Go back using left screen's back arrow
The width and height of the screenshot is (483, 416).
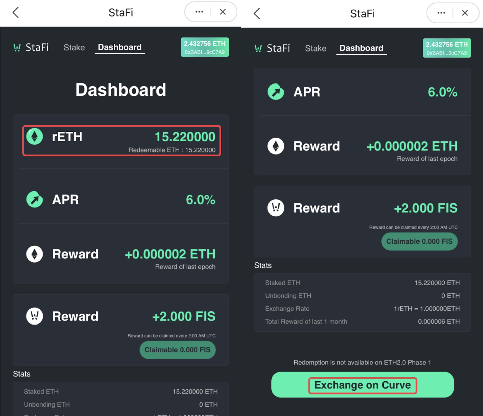(16, 12)
